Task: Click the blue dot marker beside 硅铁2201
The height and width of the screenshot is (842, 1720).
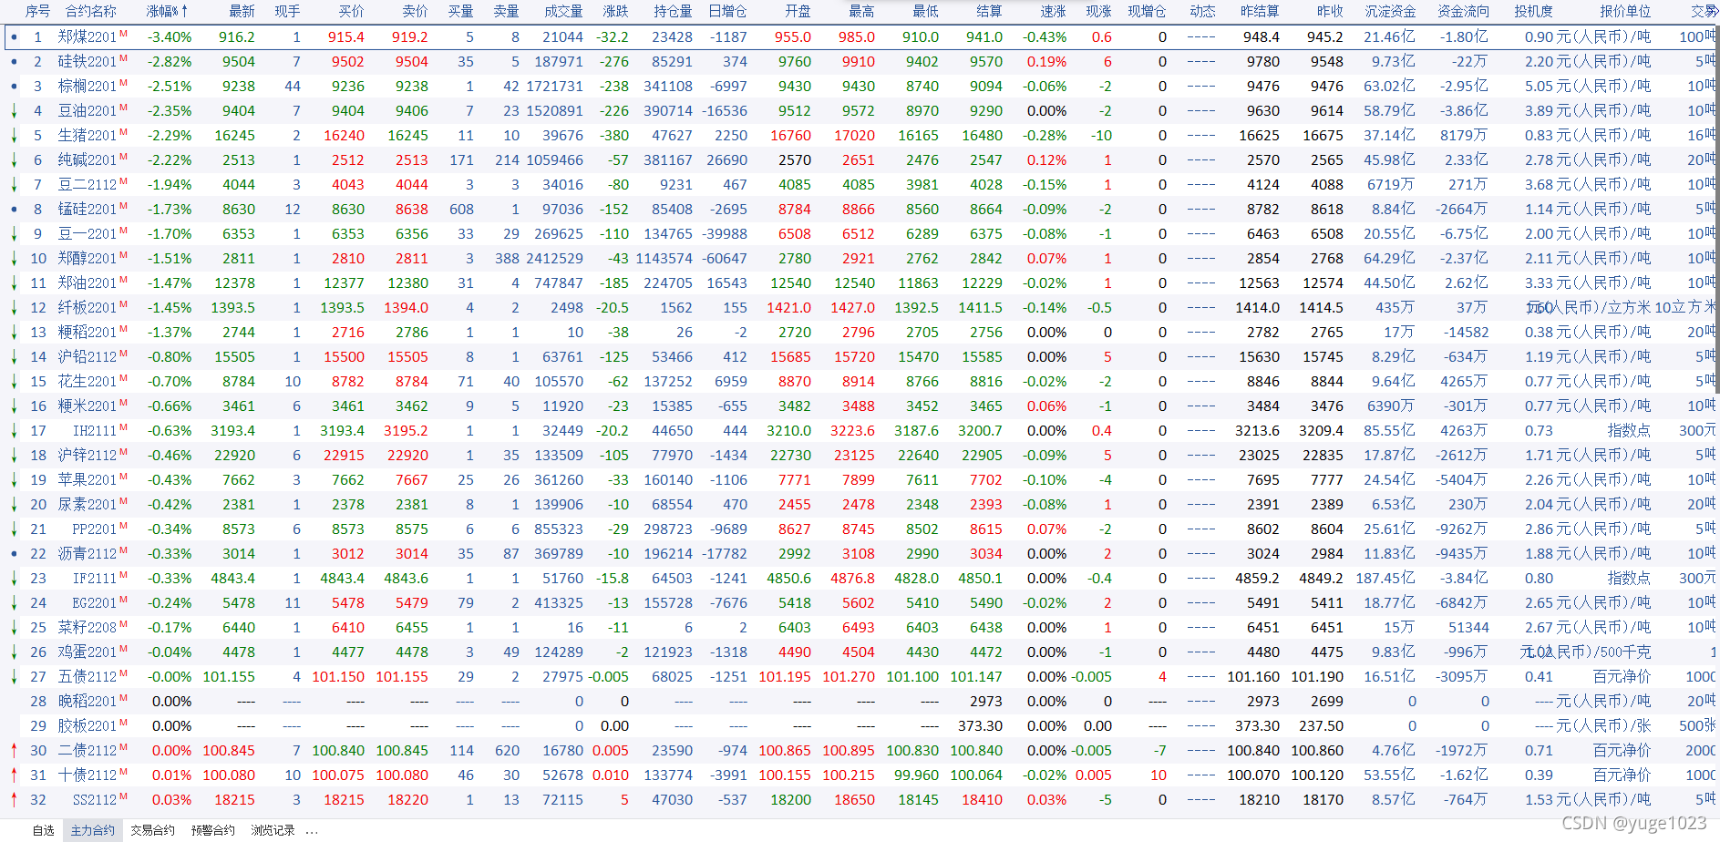Action: point(14,62)
